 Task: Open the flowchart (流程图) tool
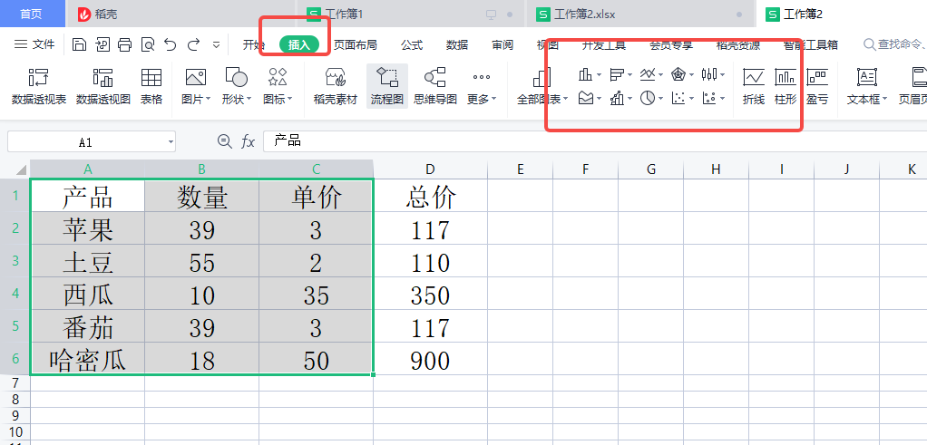(x=386, y=85)
